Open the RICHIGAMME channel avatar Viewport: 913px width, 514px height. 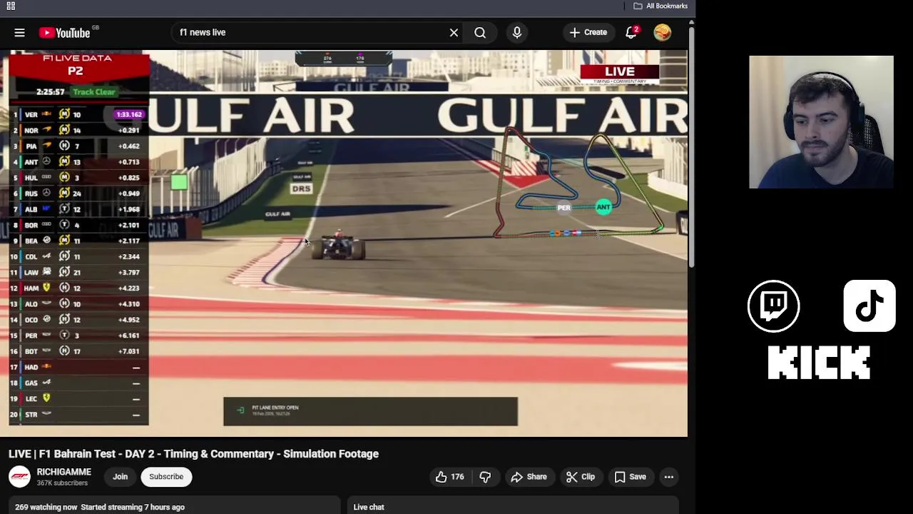(19, 477)
